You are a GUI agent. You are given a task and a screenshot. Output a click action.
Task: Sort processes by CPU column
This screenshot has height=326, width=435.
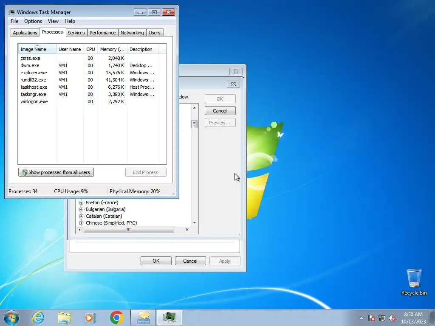tap(90, 49)
